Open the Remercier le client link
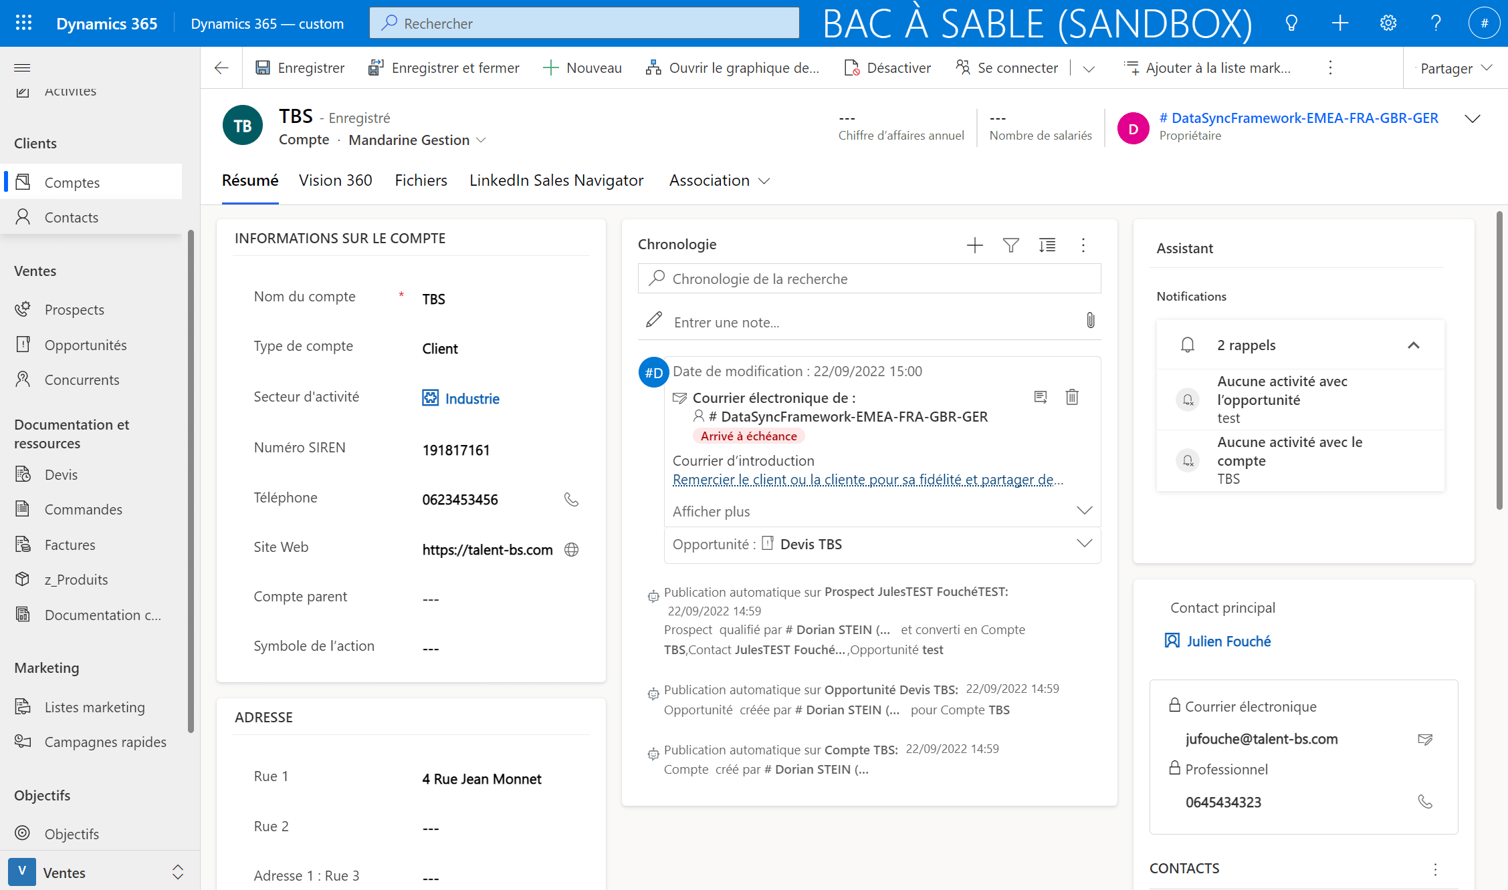1508x890 pixels. pos(868,480)
